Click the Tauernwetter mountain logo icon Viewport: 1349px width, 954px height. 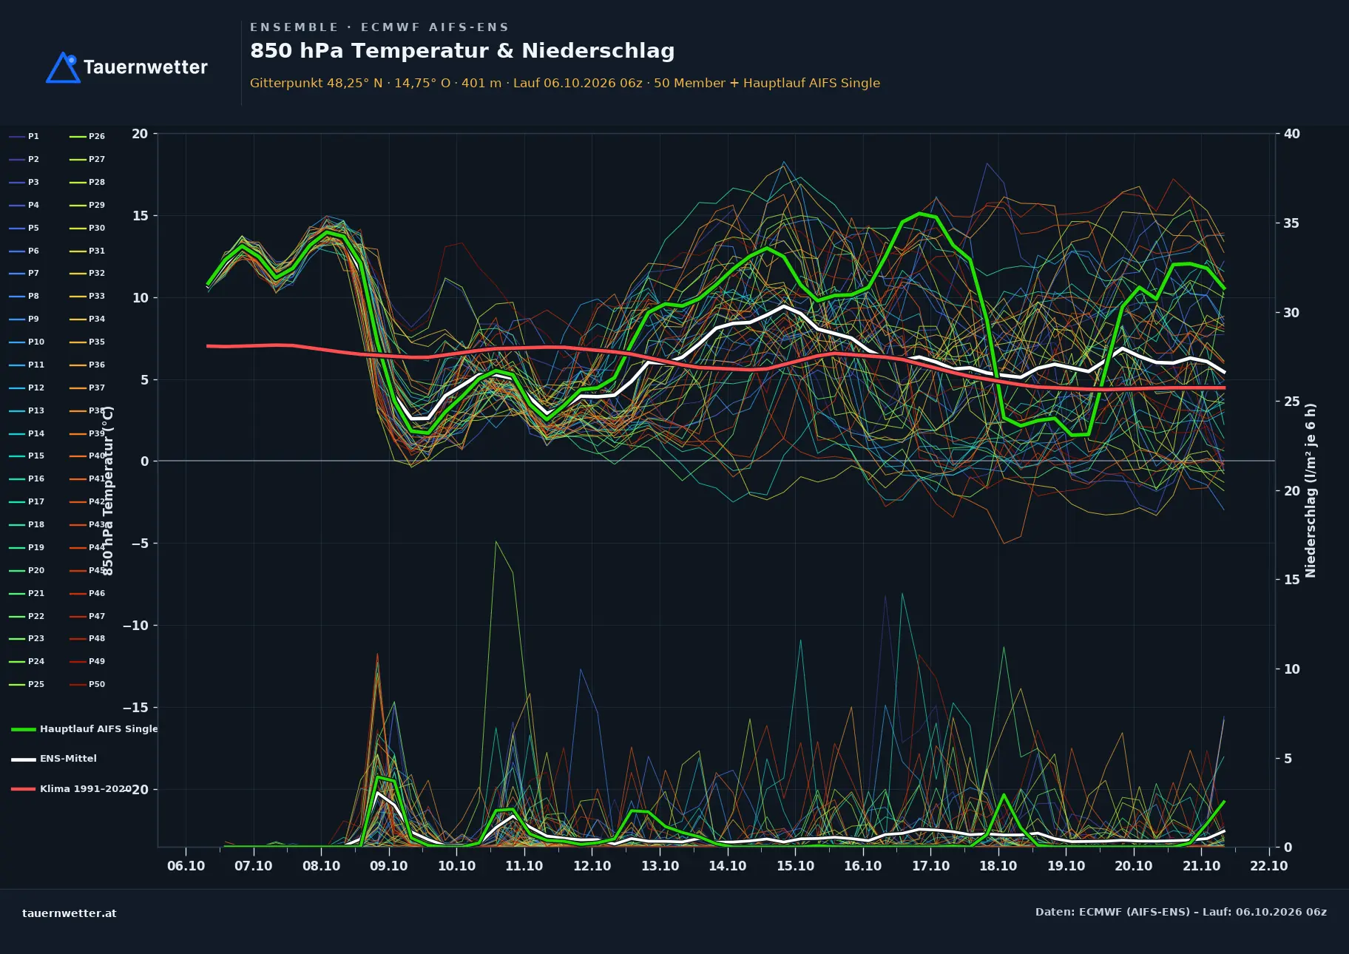pyautogui.click(x=63, y=67)
